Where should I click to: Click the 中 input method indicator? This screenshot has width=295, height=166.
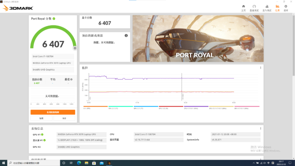(x=268, y=163)
